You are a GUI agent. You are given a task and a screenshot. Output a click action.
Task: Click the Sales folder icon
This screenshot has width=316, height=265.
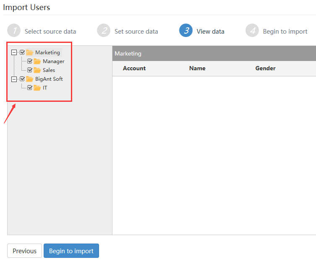[37, 70]
